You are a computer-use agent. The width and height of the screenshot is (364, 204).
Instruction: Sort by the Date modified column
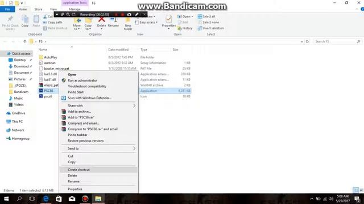pyautogui.click(x=118, y=50)
